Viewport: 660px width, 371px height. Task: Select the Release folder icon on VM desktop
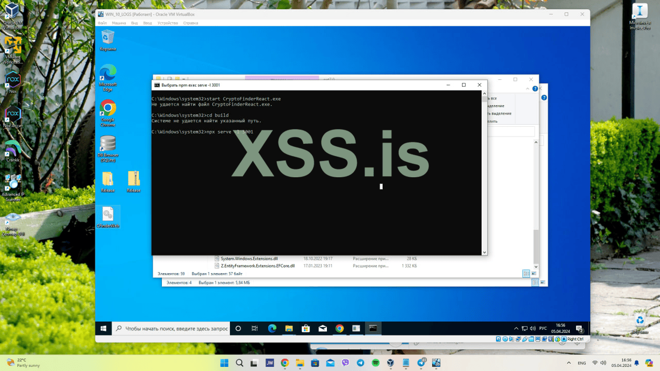[108, 182]
